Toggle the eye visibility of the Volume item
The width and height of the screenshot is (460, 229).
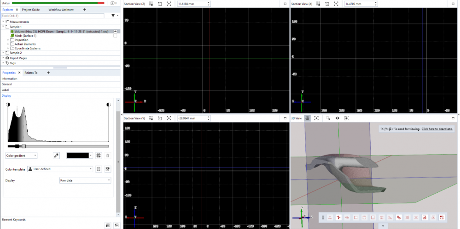(x=115, y=31)
